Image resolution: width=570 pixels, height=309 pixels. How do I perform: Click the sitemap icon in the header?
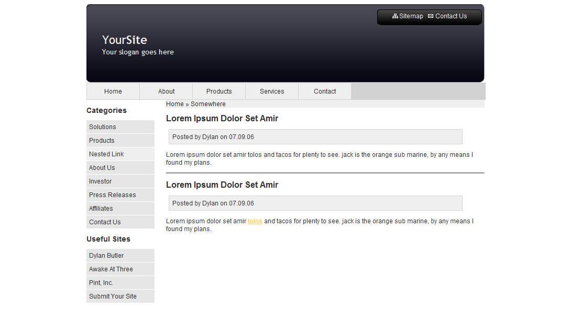click(x=395, y=16)
